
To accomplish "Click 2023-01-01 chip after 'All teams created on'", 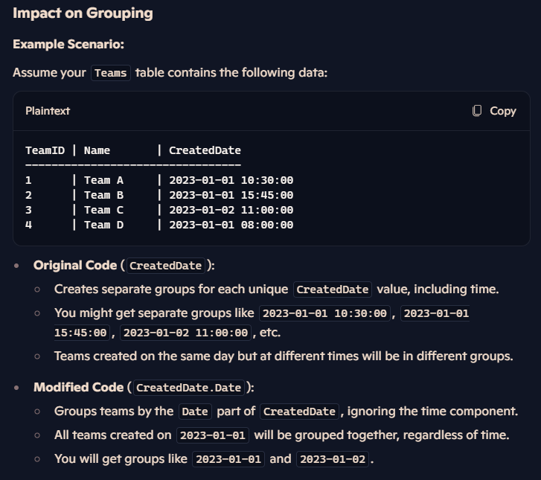I will pyautogui.click(x=213, y=435).
